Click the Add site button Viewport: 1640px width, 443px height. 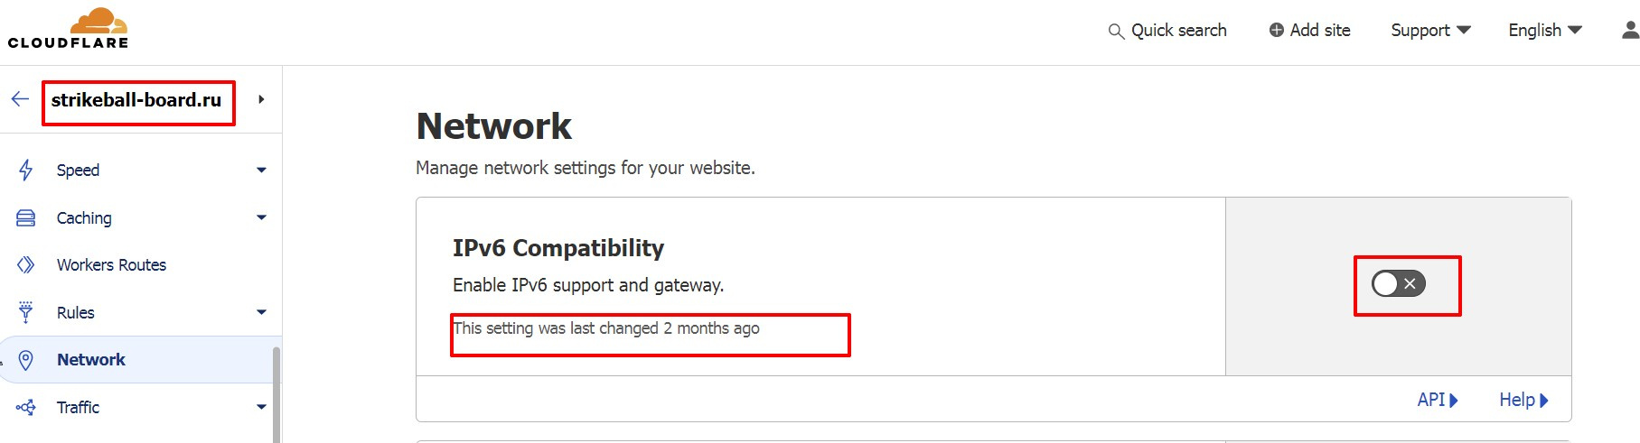click(1309, 31)
